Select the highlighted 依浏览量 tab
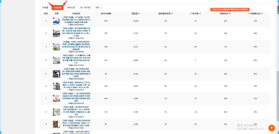 coord(57,8)
